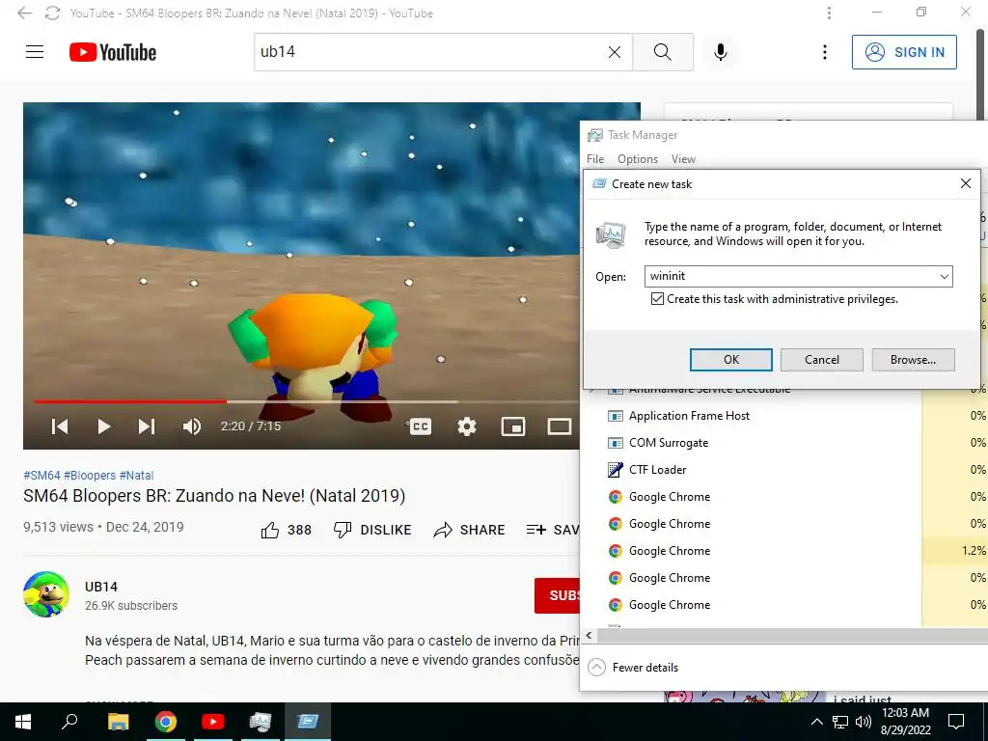Image resolution: width=988 pixels, height=741 pixels.
Task: Expand the Open combo box dropdown arrow
Action: point(944,276)
